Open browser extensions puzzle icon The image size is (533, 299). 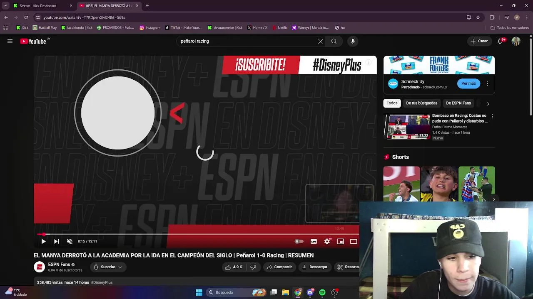492,17
